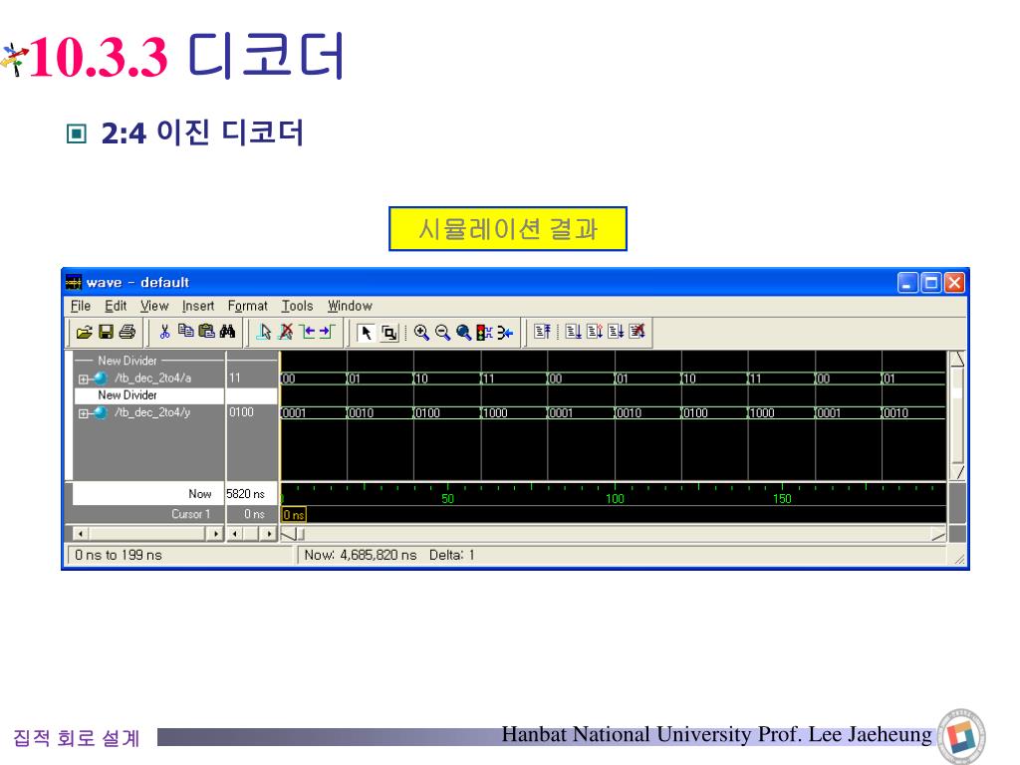Viewport: 1020px width, 765px height.
Task: Click the 100 tick on time ruler
Action: click(x=615, y=498)
